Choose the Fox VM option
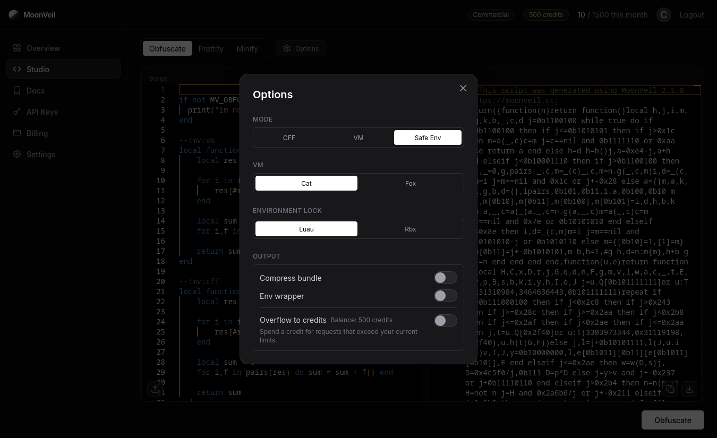 (411, 183)
